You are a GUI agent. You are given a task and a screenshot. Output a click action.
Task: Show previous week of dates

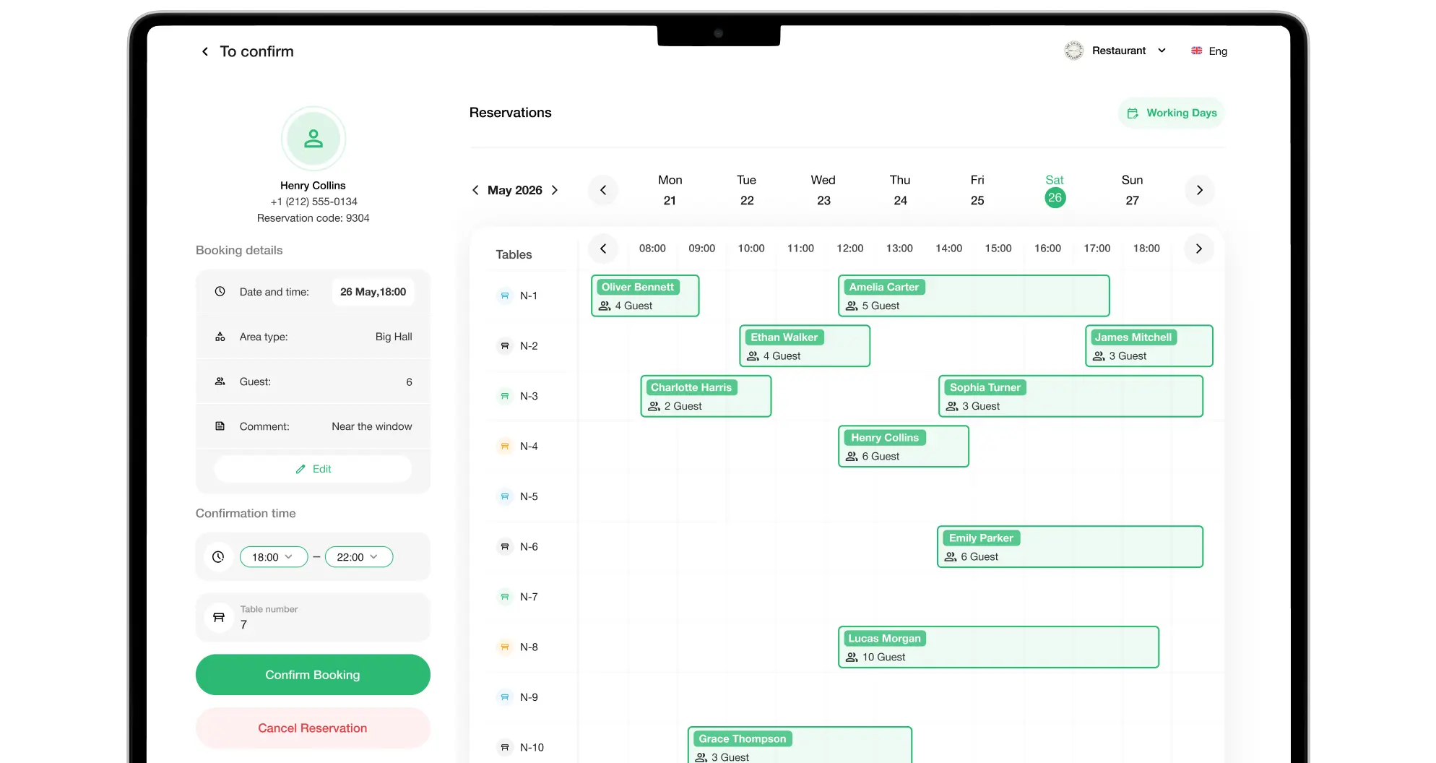coord(603,191)
